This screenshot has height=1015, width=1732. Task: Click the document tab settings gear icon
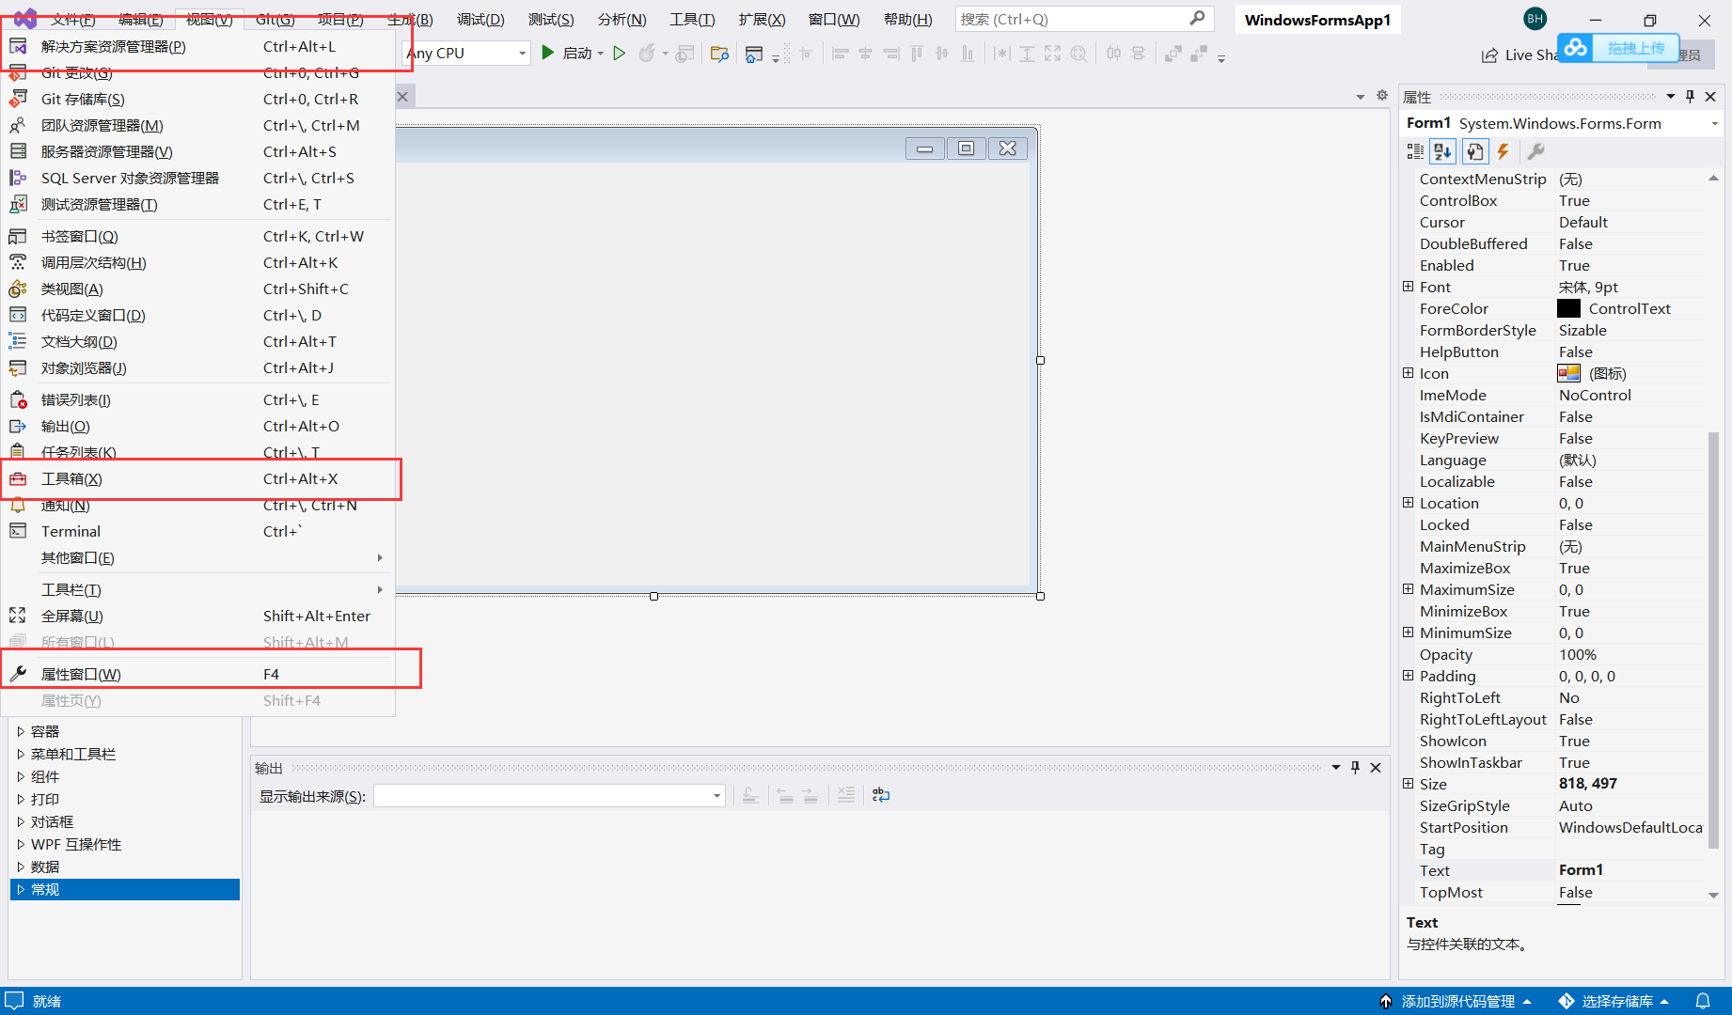pyautogui.click(x=1382, y=96)
